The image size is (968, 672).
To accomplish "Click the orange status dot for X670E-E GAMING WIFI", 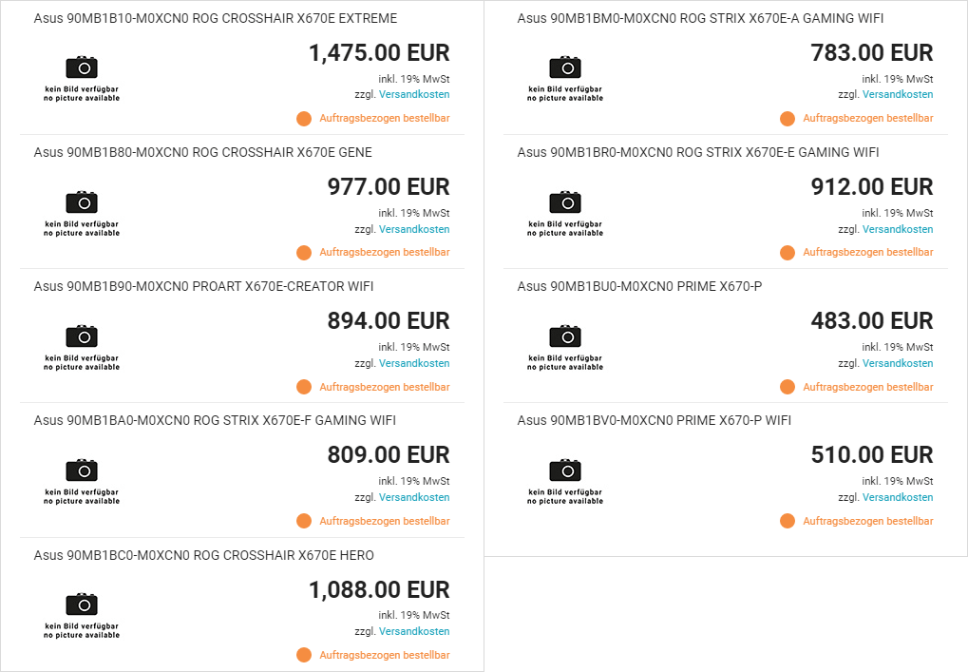I will (788, 253).
